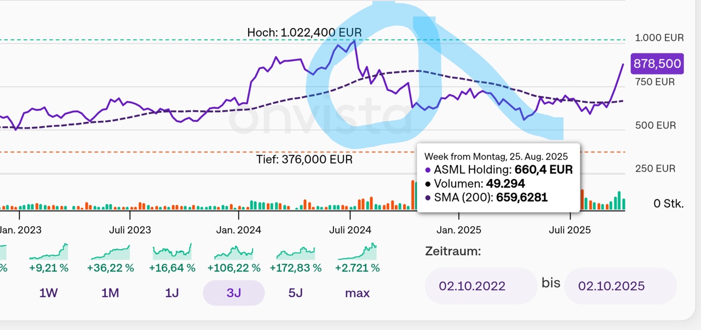Image resolution: width=701 pixels, height=330 pixels.
Task: Switch chart to 5J range
Action: tap(296, 293)
